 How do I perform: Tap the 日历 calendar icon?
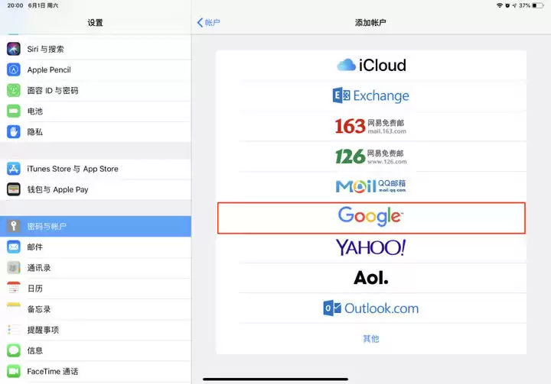[x=13, y=289]
